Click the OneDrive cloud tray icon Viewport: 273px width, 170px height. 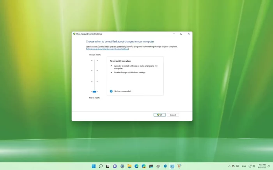(x=233, y=166)
